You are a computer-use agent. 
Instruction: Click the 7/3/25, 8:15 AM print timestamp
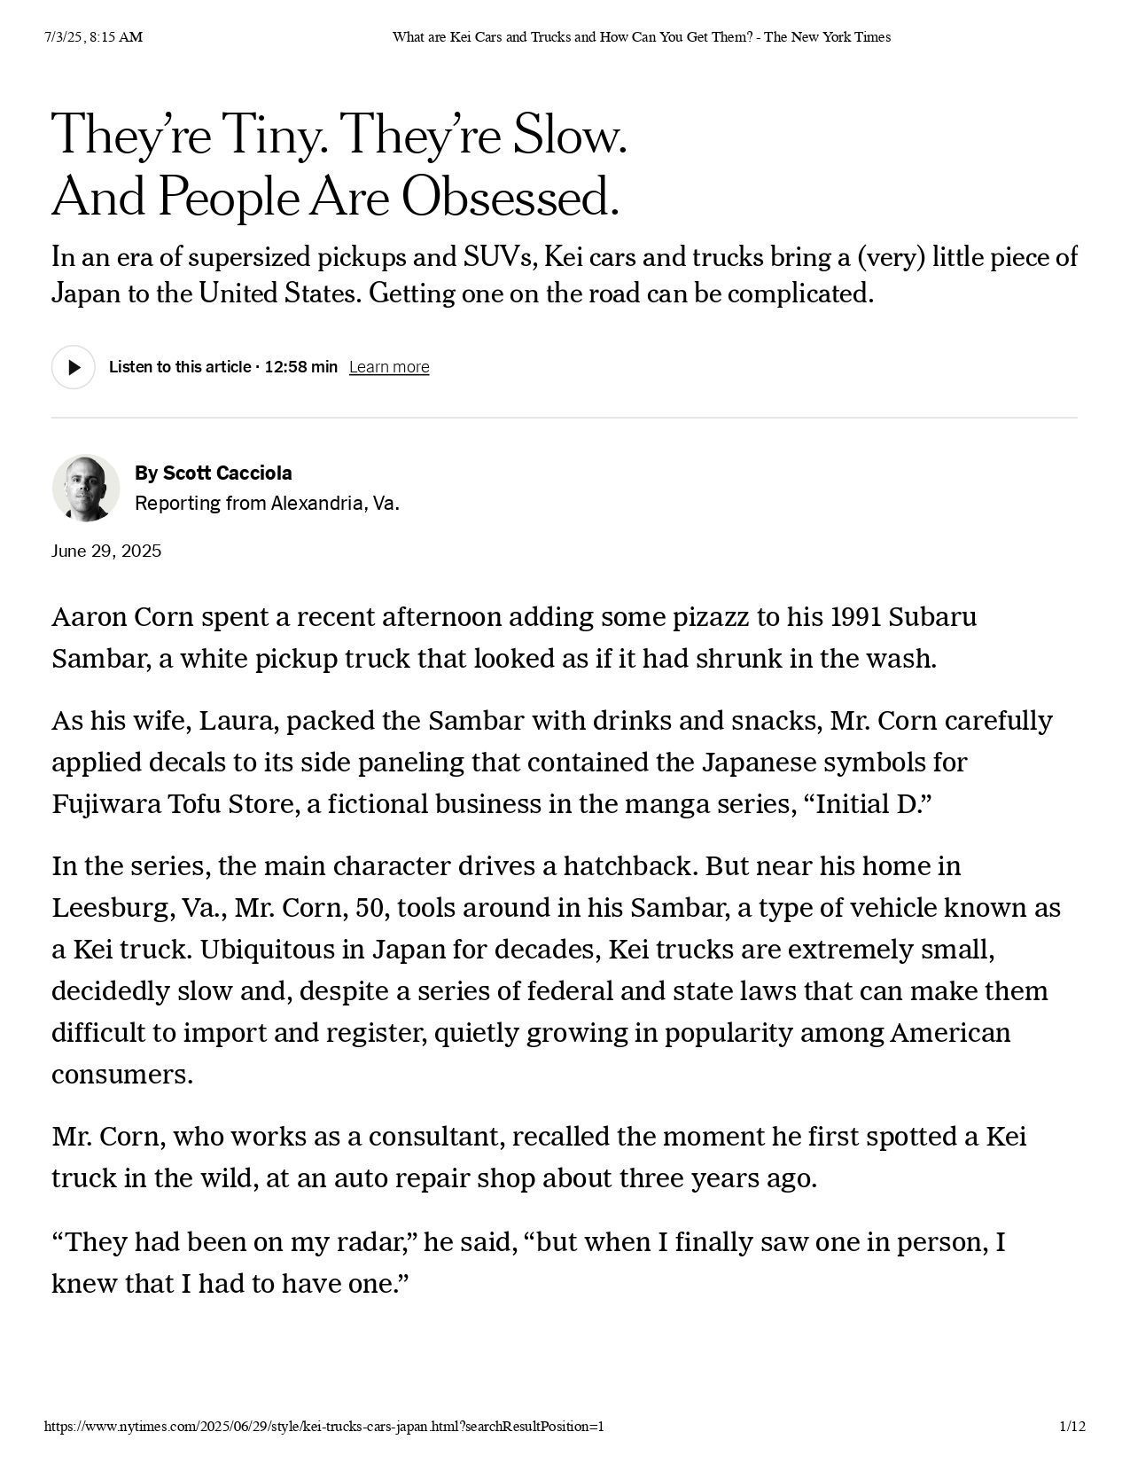(x=93, y=37)
